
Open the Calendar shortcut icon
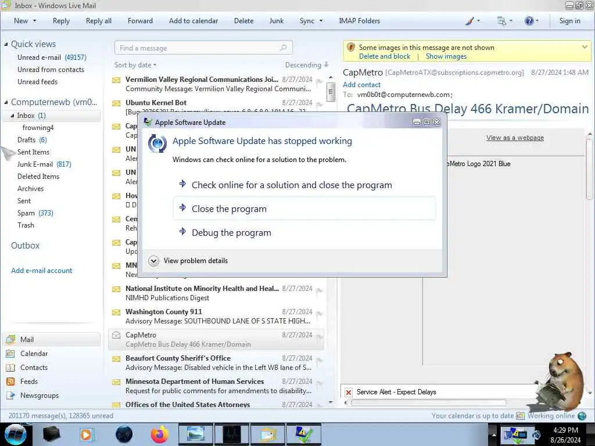(10, 354)
